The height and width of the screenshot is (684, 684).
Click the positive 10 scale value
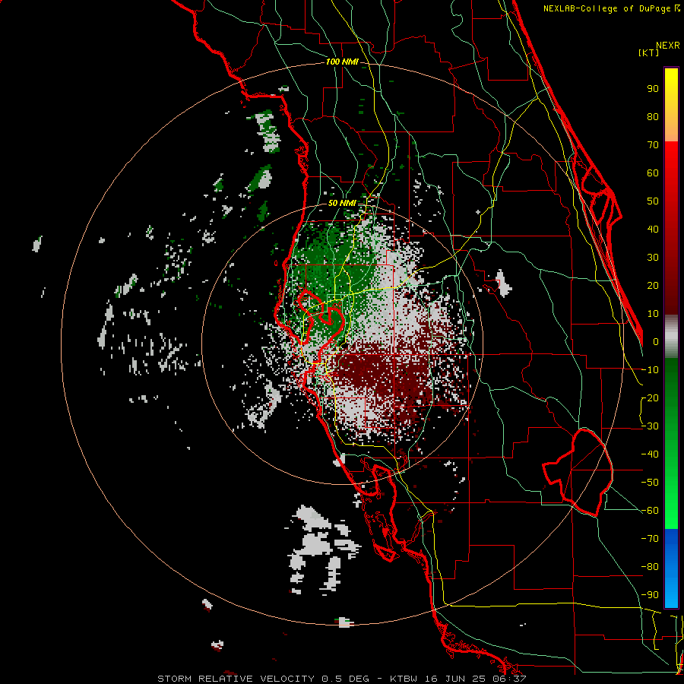point(653,314)
